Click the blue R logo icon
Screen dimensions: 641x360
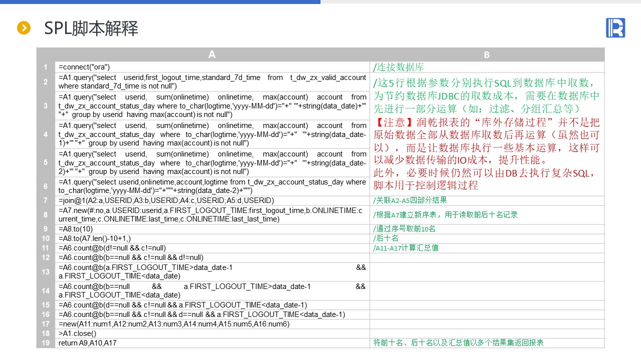[x=615, y=27]
